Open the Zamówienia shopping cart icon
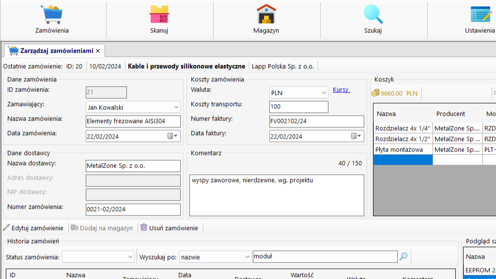 (52, 15)
